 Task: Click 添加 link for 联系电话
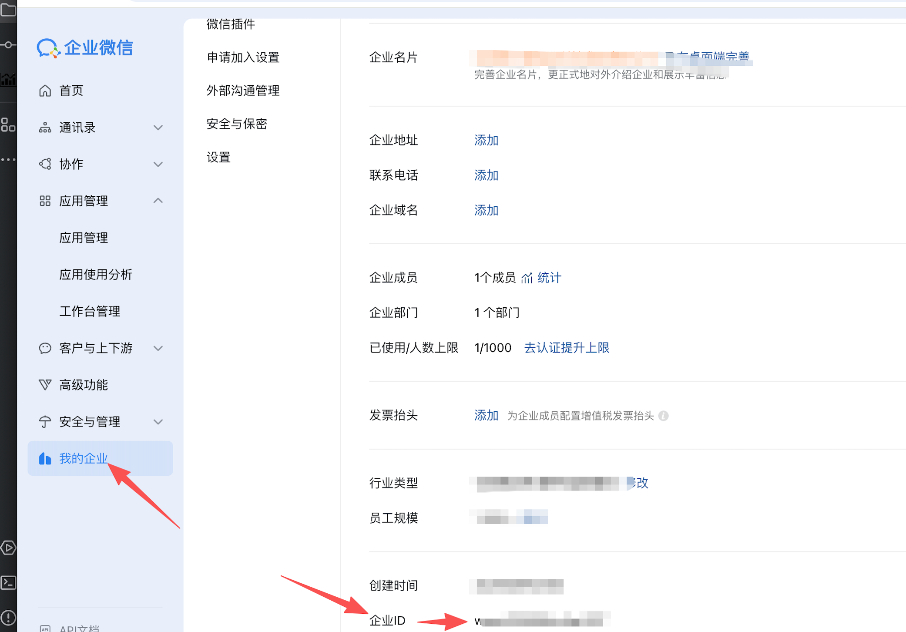[x=486, y=175]
